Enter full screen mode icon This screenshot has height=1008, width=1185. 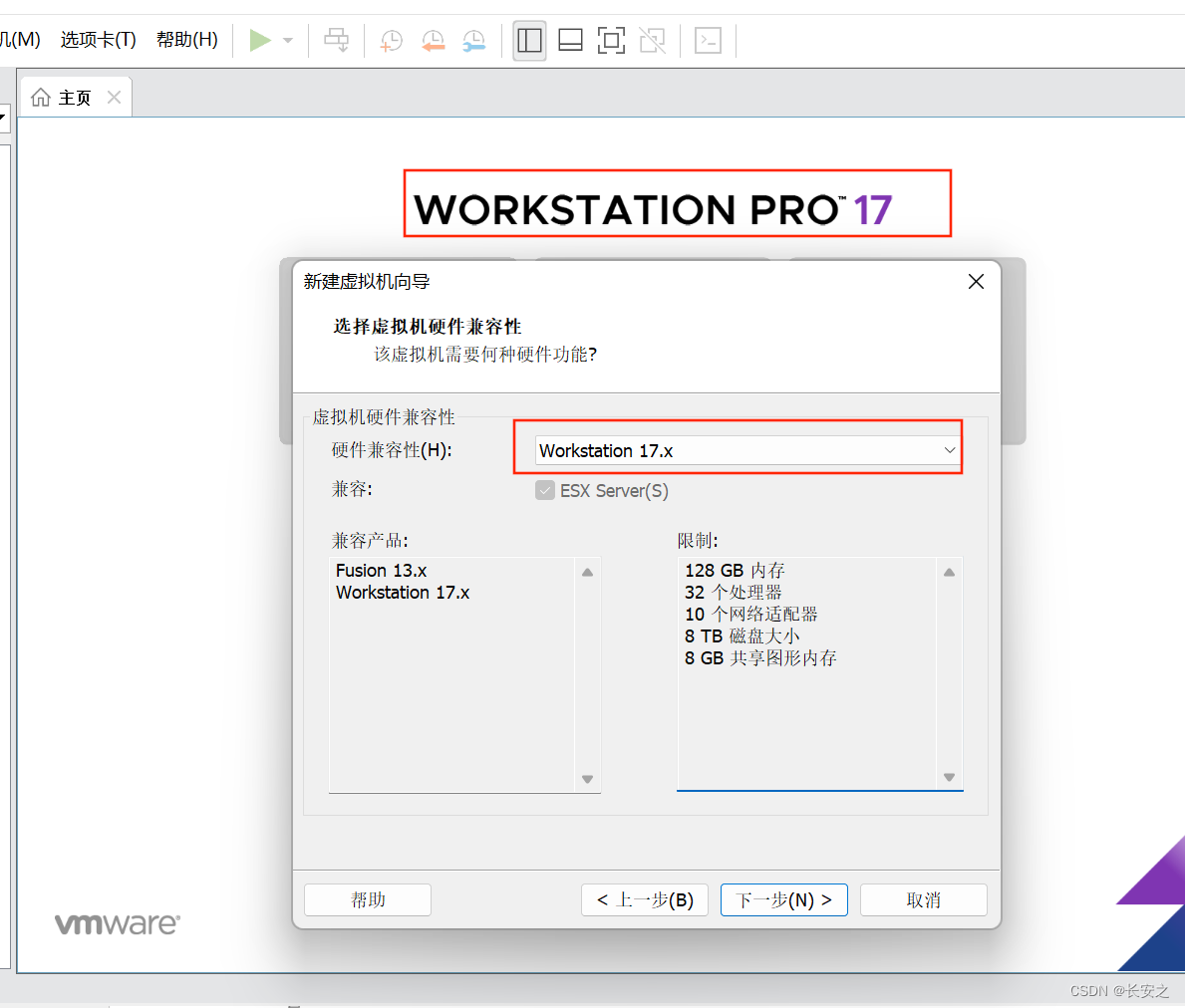(611, 40)
